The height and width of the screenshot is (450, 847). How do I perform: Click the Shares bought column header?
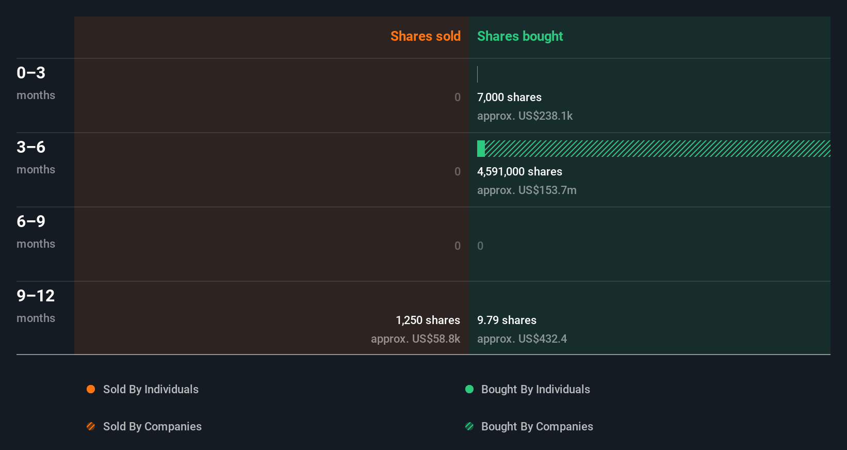(x=520, y=36)
